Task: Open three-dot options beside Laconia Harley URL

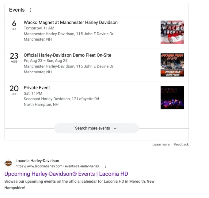Action: [x=106, y=166]
